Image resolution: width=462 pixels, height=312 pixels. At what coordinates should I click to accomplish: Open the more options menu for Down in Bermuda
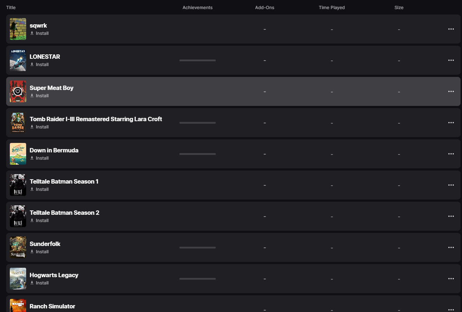pyautogui.click(x=451, y=154)
